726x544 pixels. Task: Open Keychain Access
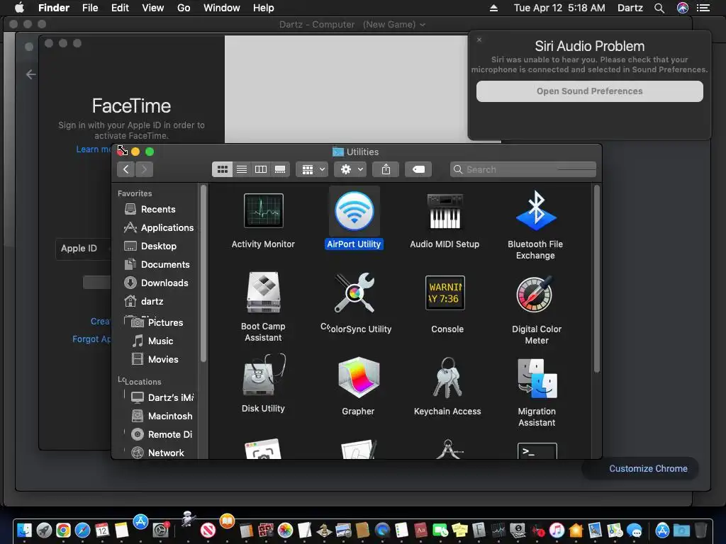447,378
